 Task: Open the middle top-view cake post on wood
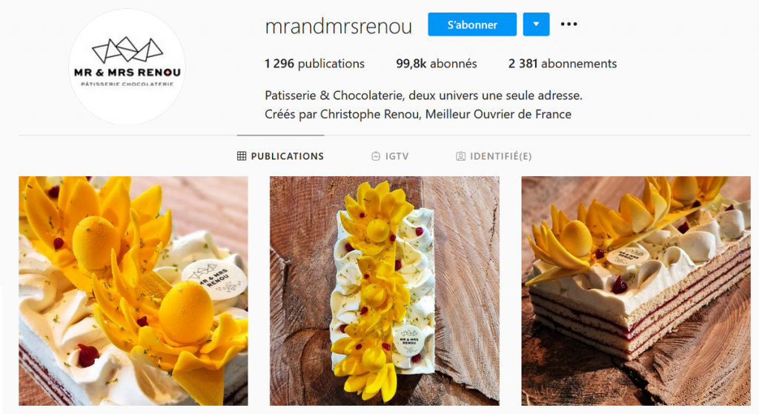coord(385,290)
